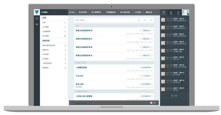The image size is (221, 115).
Task: Open document 小型強力風力發電機 in the list
Action: coord(84,96)
